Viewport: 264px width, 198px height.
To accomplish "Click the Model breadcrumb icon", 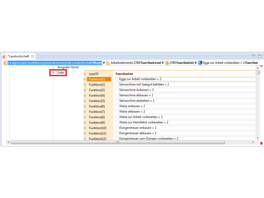I will point(5,63).
